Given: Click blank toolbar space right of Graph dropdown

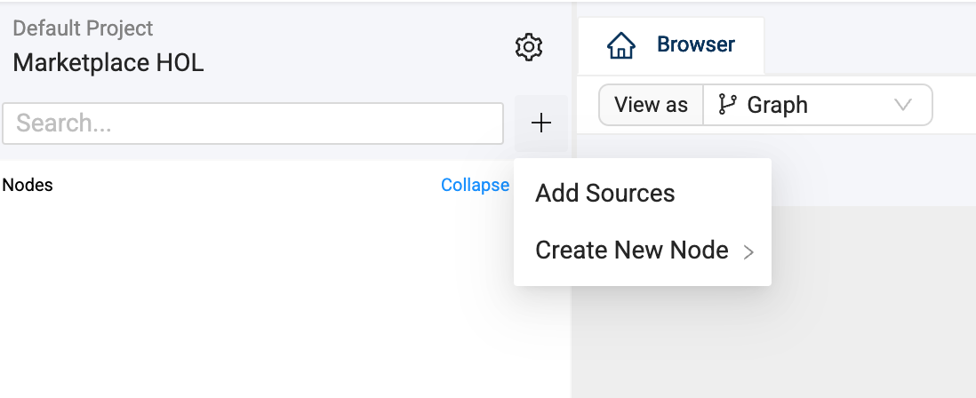Looking at the screenshot, I should [x=955, y=105].
